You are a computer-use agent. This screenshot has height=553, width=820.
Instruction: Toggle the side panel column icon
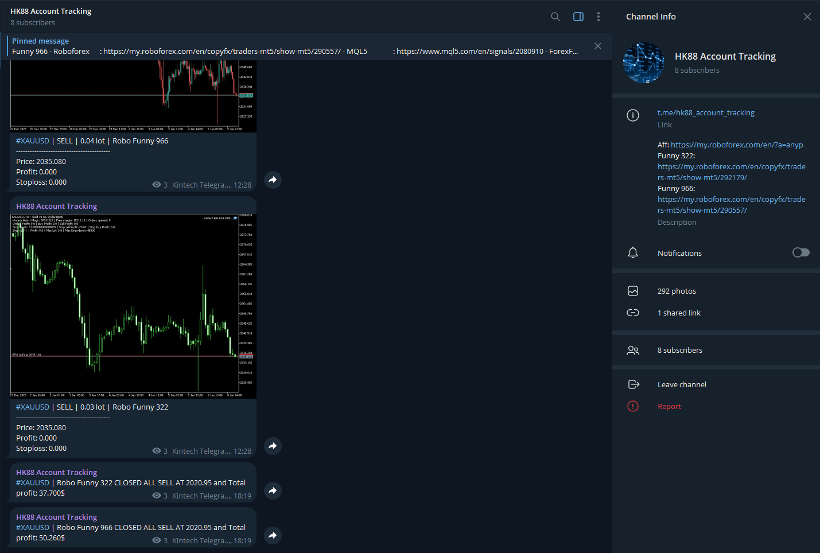click(578, 17)
